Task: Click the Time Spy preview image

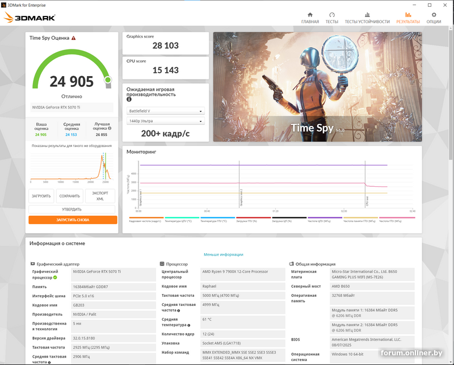Action: (x=317, y=86)
